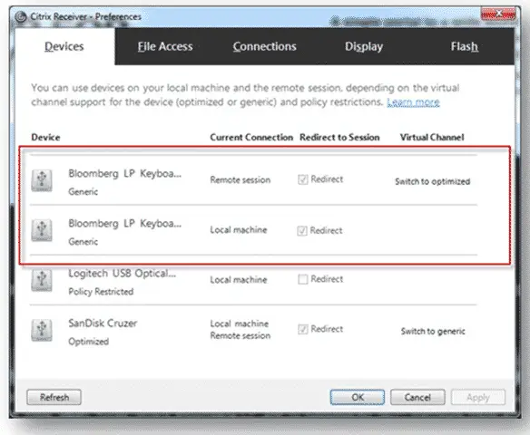This screenshot has height=435, width=530.
Task: Close the Preferences window
Action: 498,14
